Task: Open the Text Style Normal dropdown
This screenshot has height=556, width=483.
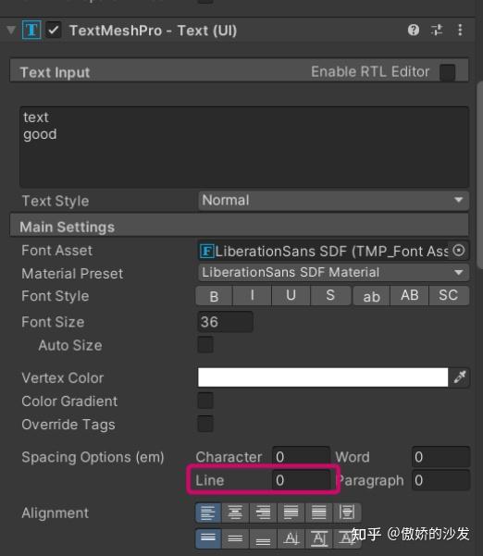Action: tap(333, 201)
